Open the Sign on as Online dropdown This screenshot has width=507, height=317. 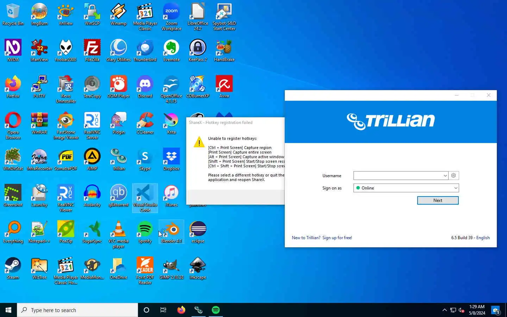click(406, 188)
